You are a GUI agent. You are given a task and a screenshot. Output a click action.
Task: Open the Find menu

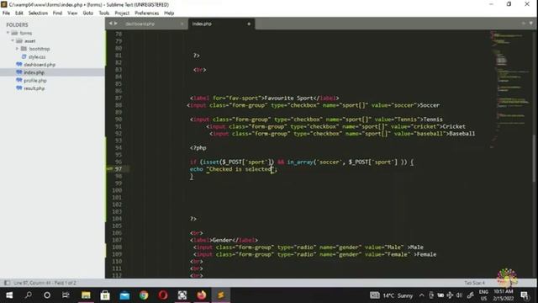57,13
